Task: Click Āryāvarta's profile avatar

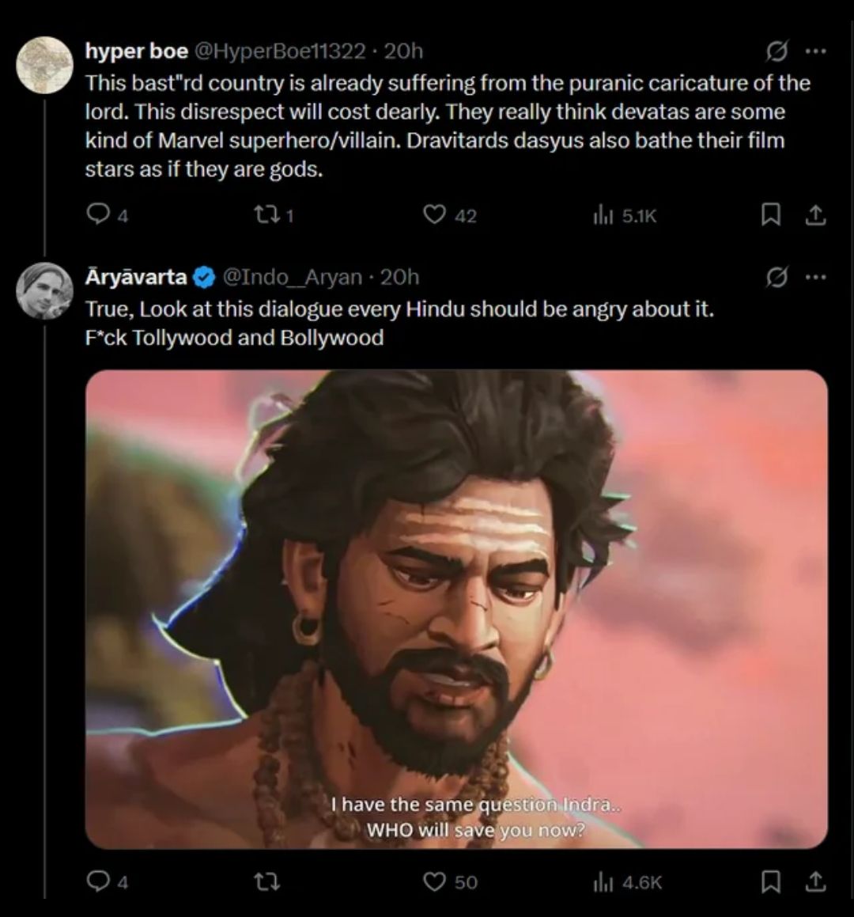Action: click(x=44, y=290)
